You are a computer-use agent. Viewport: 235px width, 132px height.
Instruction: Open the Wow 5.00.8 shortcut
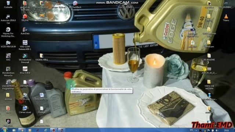pyautogui.click(x=25, y=70)
